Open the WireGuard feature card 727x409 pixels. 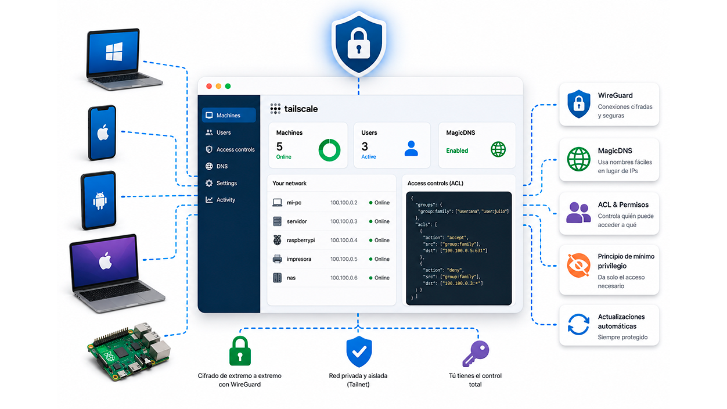[609, 105]
